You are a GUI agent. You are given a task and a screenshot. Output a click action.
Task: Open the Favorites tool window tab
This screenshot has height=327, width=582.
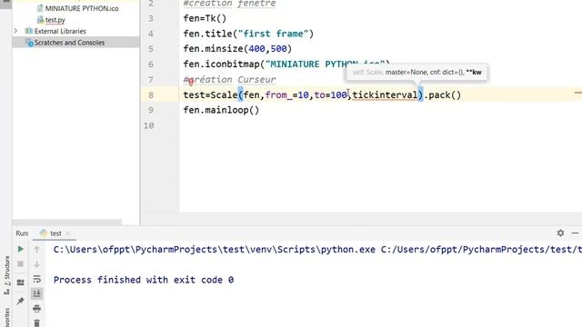click(6, 317)
